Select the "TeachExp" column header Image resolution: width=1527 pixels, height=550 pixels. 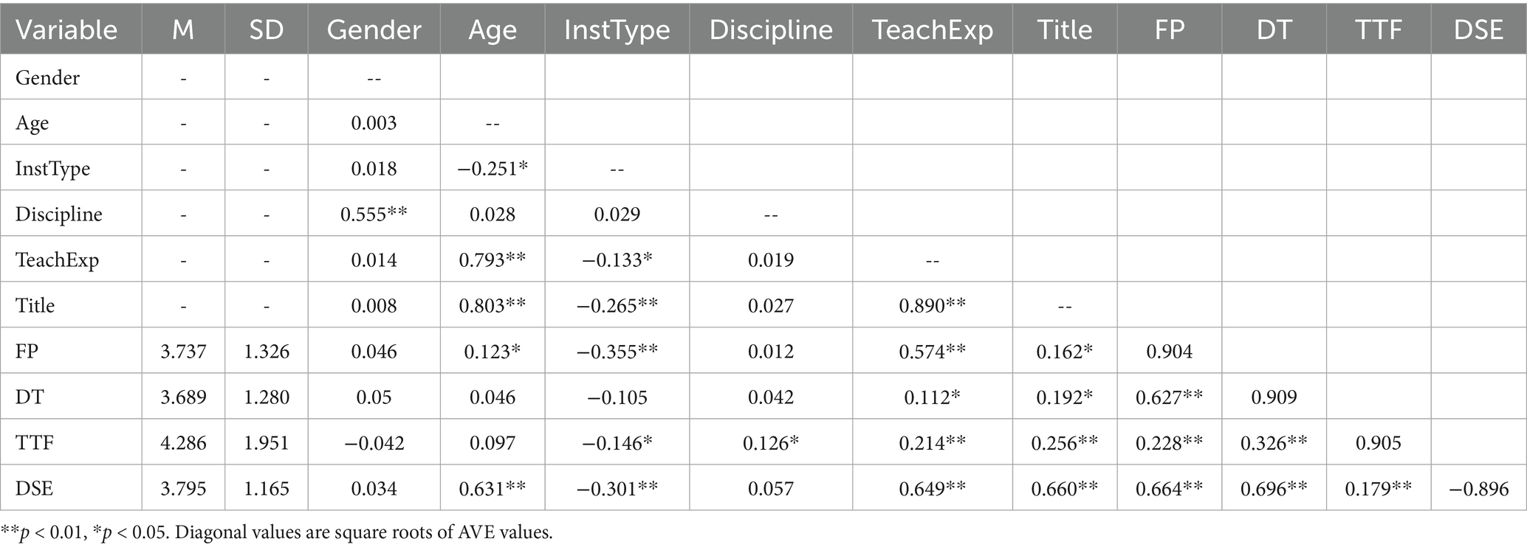(932, 29)
